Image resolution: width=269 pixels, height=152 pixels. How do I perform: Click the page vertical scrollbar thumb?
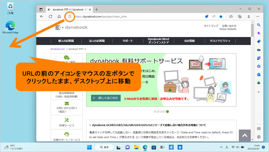pyautogui.click(x=252, y=30)
